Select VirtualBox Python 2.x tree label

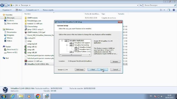click(82, 52)
